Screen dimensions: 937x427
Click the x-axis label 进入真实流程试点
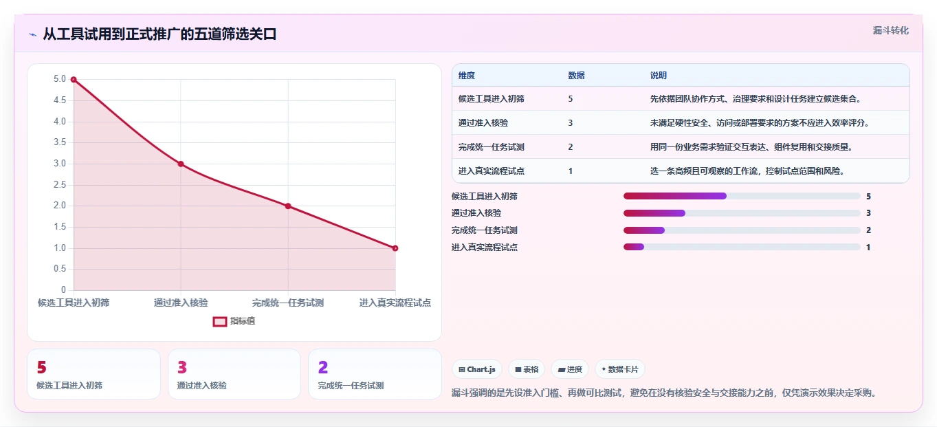(395, 303)
